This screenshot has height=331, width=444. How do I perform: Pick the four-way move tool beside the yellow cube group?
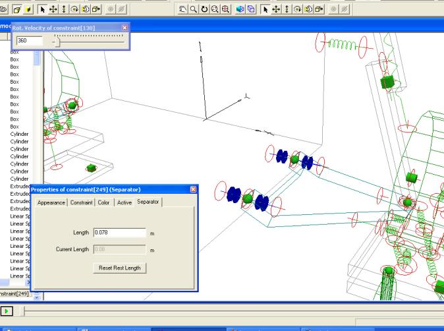(x=53, y=10)
